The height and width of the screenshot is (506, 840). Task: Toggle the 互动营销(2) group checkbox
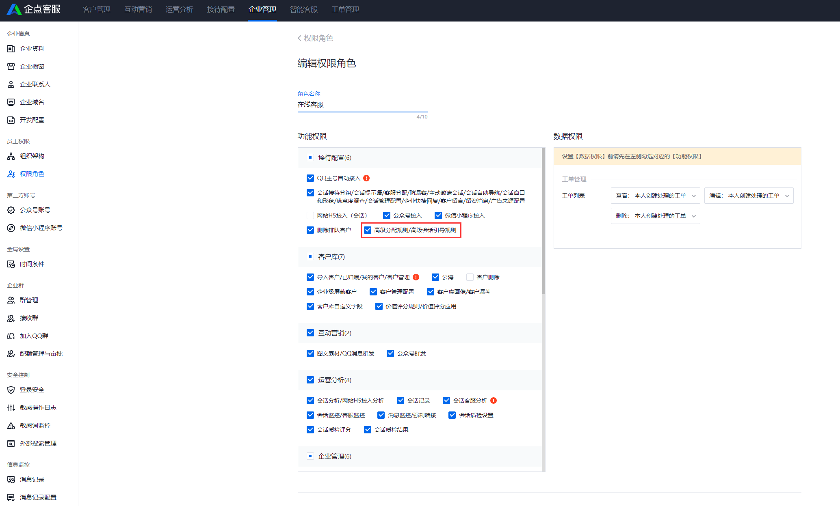point(310,333)
